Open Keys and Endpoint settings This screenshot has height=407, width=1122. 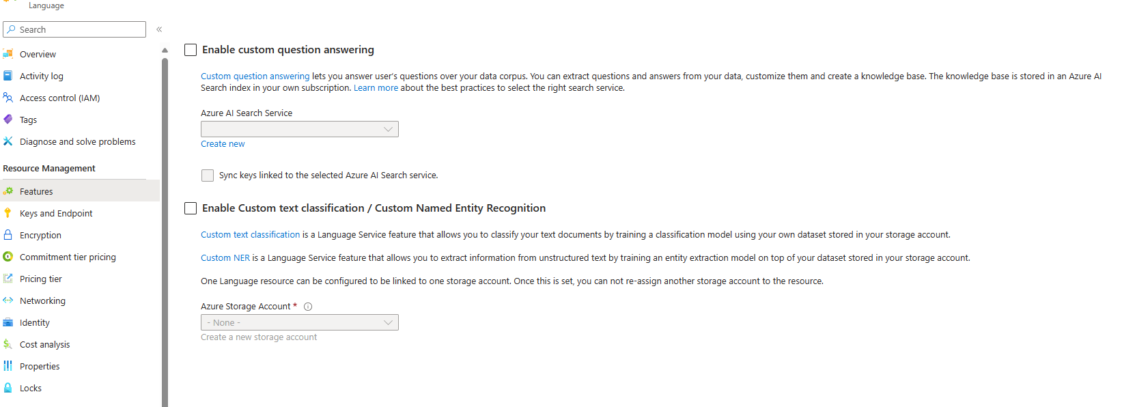[x=58, y=212]
